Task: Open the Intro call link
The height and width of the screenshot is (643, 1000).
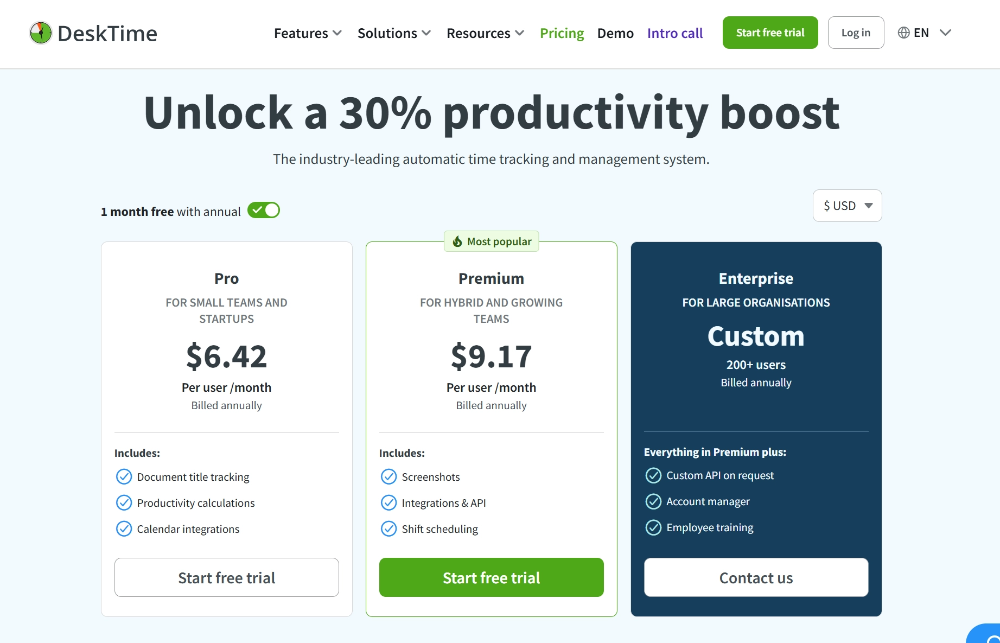Action: coord(674,33)
